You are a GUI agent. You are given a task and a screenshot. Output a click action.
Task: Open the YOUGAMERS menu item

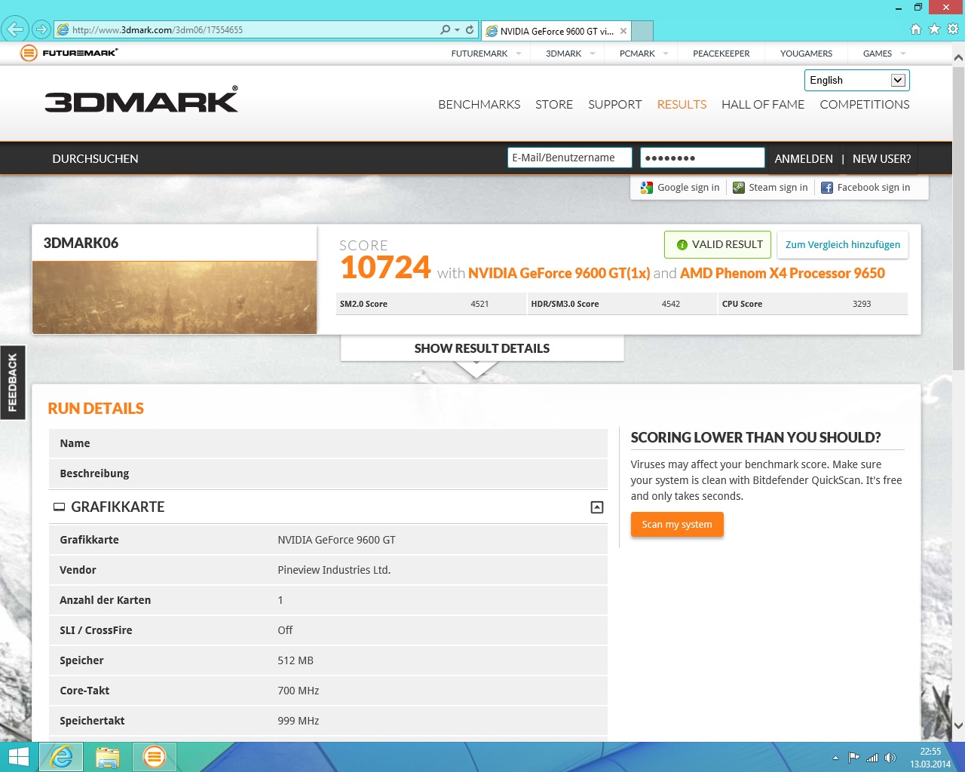(x=806, y=54)
